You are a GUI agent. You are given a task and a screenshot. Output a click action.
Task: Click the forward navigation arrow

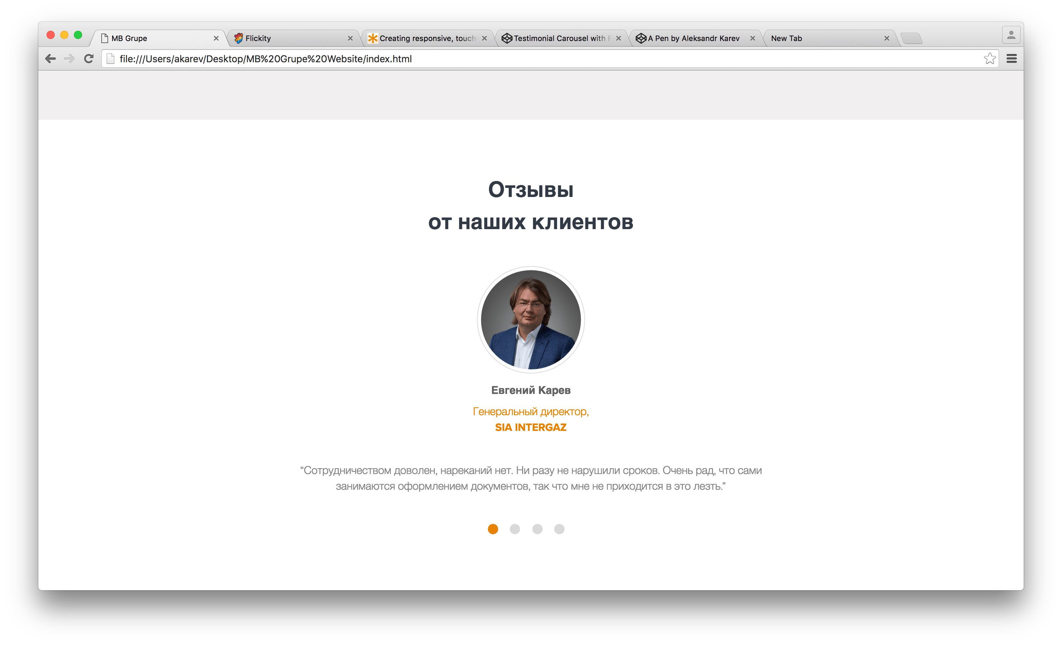coord(69,58)
